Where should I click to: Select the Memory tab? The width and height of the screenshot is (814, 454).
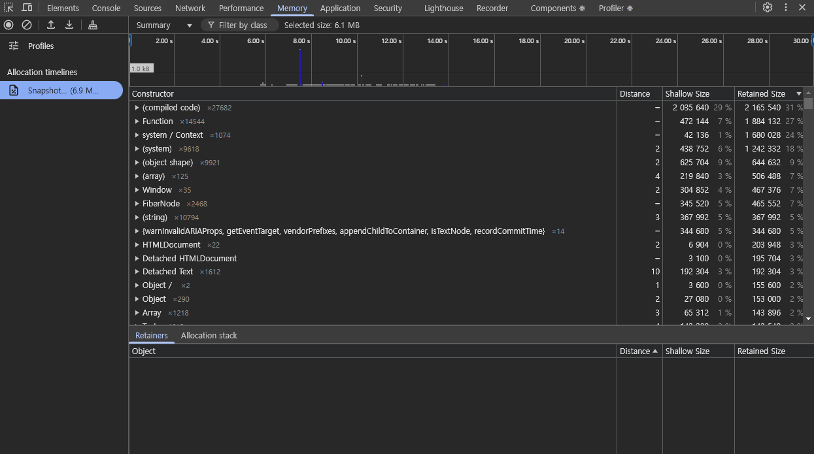pyautogui.click(x=292, y=8)
